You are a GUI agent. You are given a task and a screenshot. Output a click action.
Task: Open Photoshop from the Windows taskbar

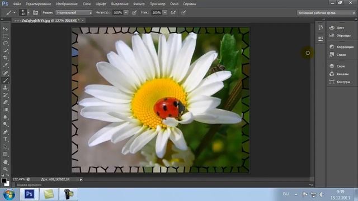[x=29, y=194]
